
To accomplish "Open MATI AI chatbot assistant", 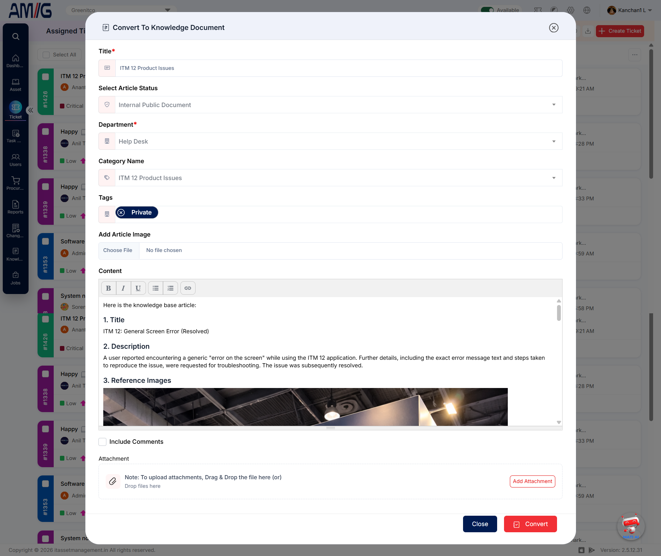I will tap(631, 526).
